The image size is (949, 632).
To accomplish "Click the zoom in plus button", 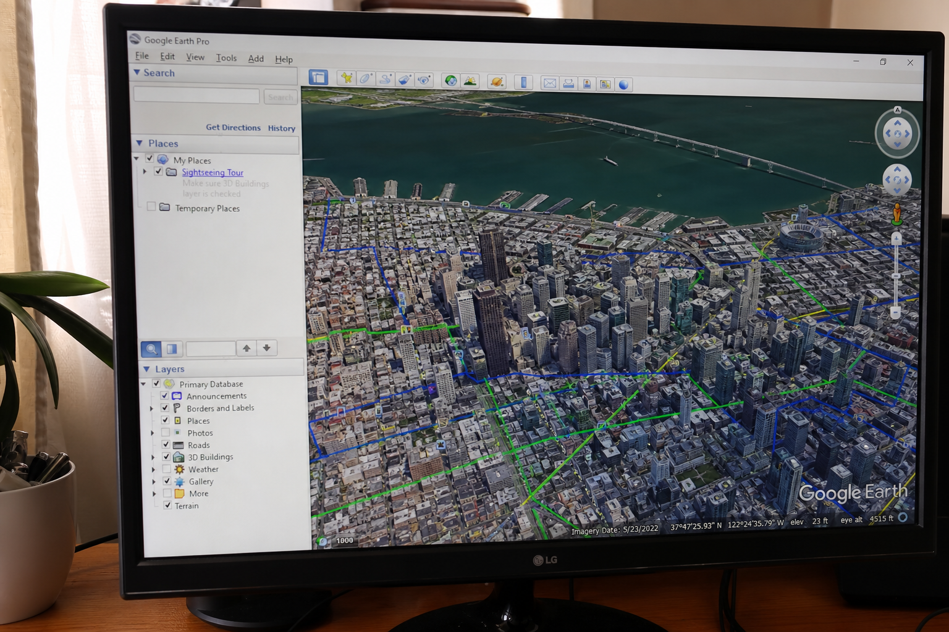I will (x=897, y=238).
